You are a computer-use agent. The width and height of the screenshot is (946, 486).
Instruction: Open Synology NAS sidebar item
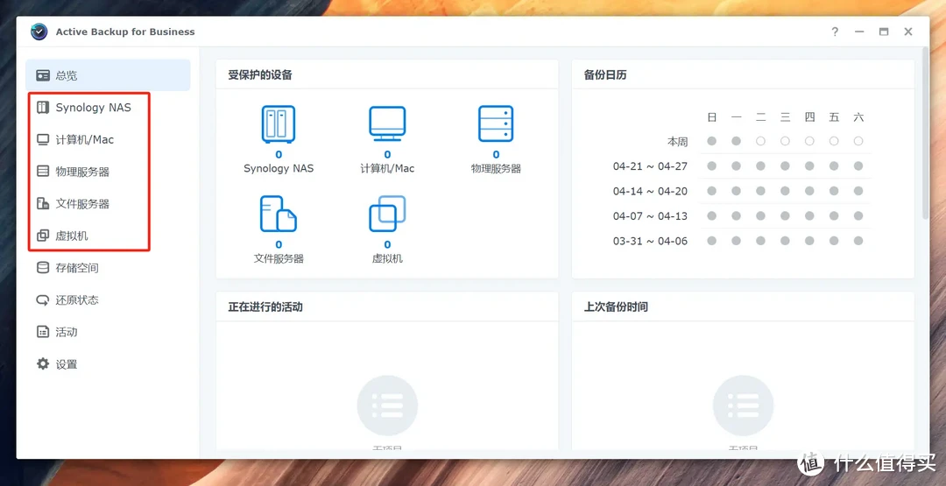(x=93, y=108)
